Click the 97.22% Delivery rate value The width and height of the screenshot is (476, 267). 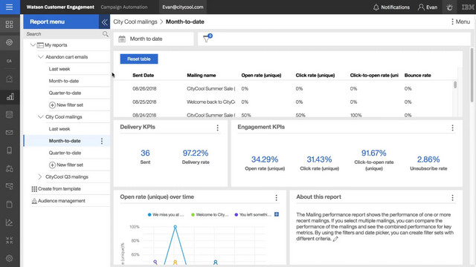pos(195,153)
